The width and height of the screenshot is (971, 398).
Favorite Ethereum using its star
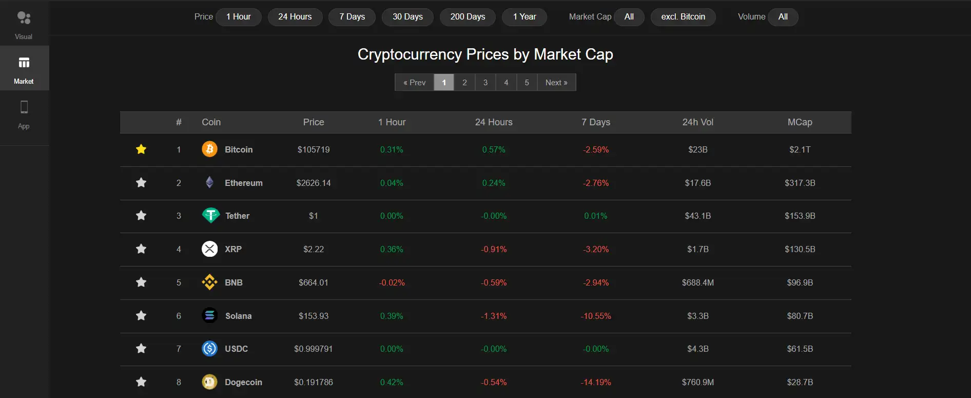(141, 182)
